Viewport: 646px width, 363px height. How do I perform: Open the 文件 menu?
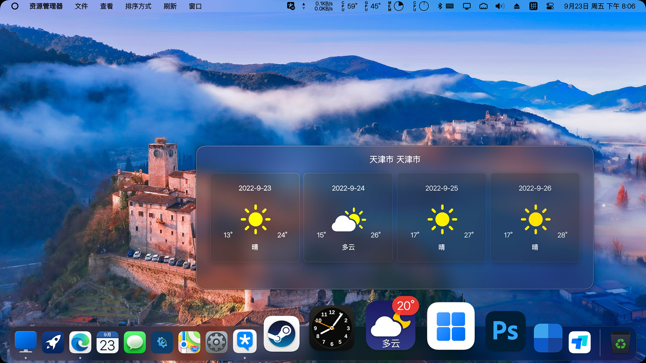(81, 6)
